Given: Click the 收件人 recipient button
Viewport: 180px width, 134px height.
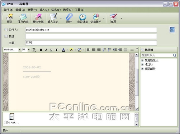Looking at the screenshot, I should (x=11, y=30).
